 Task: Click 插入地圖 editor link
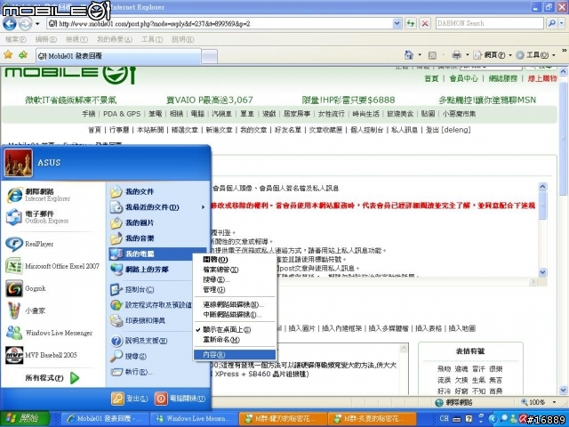coord(461,328)
